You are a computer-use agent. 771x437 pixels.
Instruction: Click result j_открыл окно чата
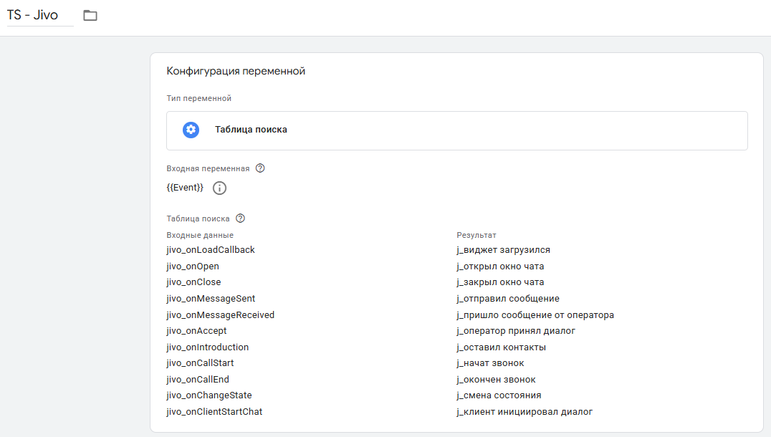tap(500, 266)
